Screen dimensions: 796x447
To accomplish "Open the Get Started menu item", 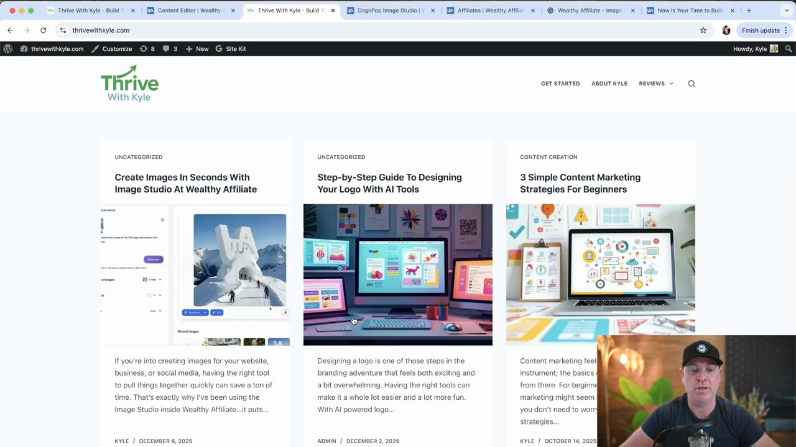I will click(x=560, y=84).
